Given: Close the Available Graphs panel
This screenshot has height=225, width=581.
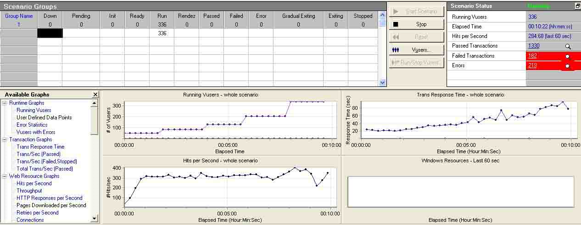Looking at the screenshot, I should [x=95, y=95].
